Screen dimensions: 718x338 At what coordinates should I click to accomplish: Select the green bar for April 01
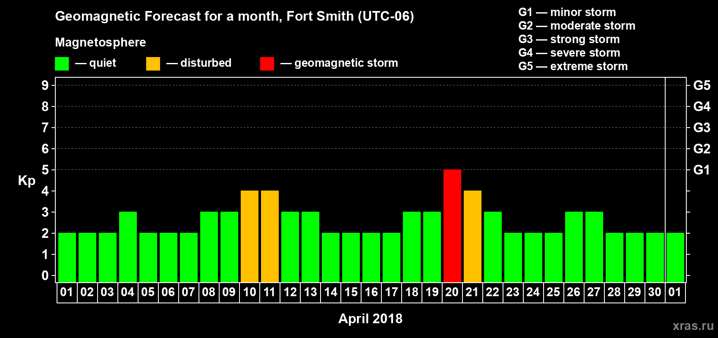67,258
